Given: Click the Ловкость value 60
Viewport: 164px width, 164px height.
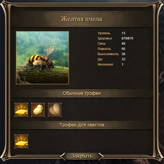Looking at the screenshot, I should [x=123, y=49].
